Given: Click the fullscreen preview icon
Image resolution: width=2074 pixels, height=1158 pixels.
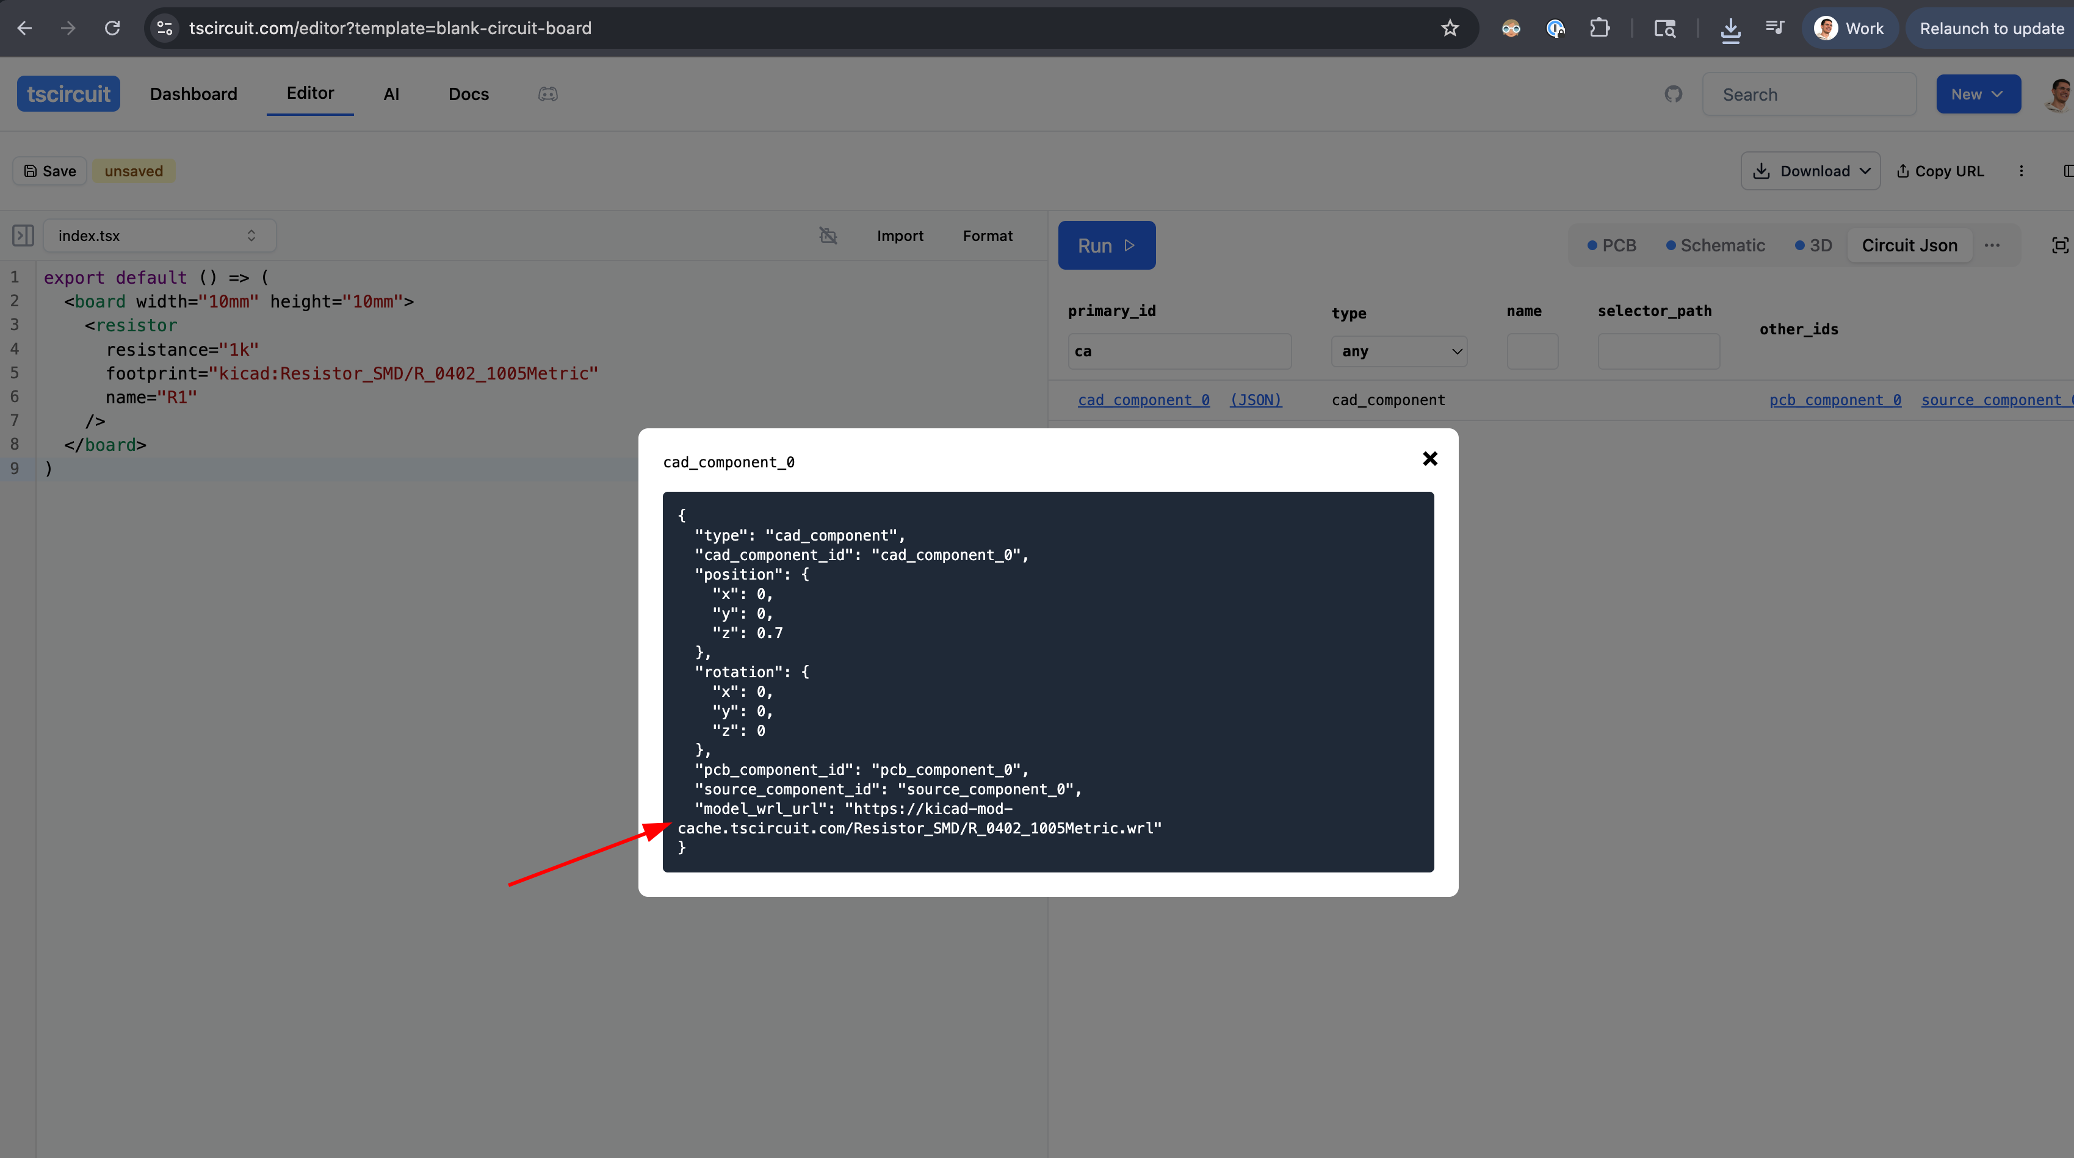Looking at the screenshot, I should click(x=2059, y=245).
